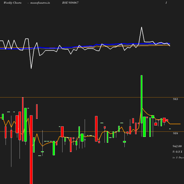
Task: Click the 'V: 0.3 X' volume text
Action: [x=177, y=152]
